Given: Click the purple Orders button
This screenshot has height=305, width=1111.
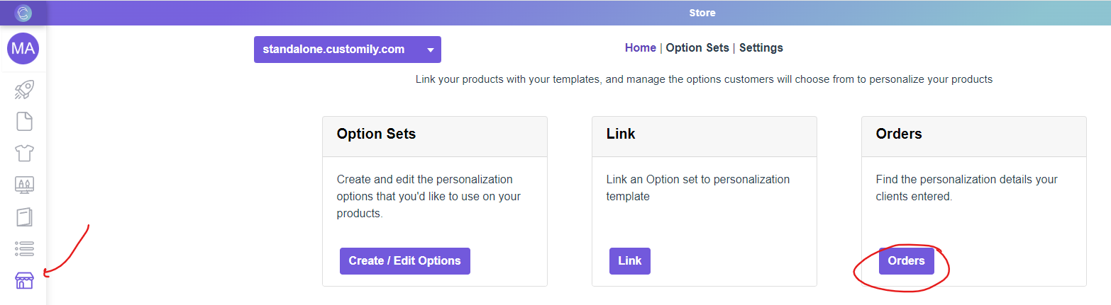Looking at the screenshot, I should [906, 261].
